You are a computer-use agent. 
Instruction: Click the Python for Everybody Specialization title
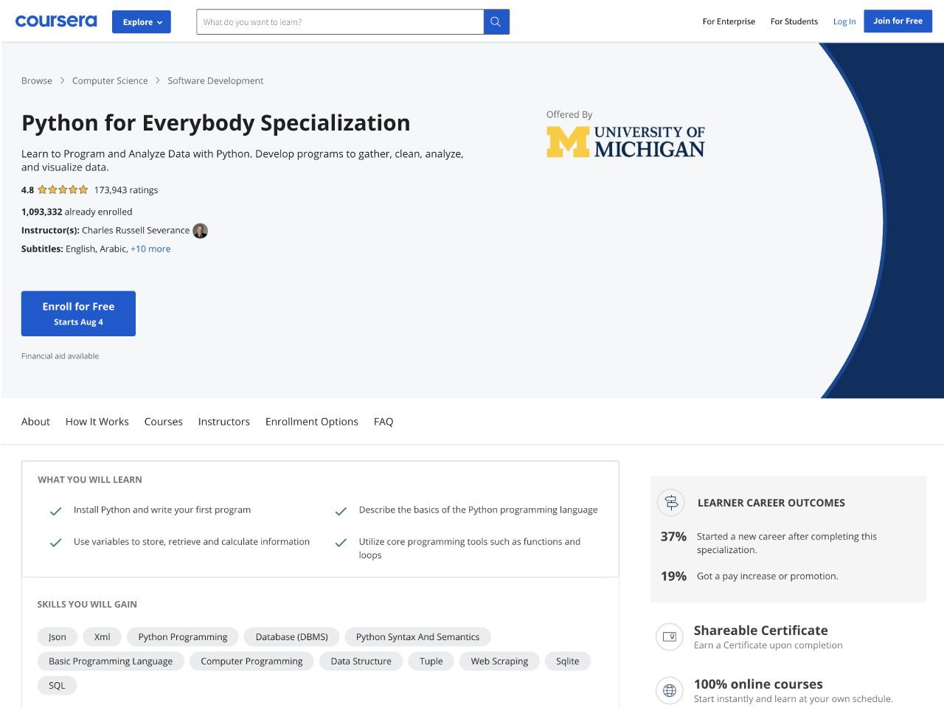tap(216, 123)
